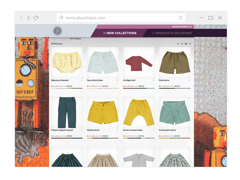Screen dimensions: 240x180
Task: Open the Eole shorts product image
Action: (x=175, y=63)
